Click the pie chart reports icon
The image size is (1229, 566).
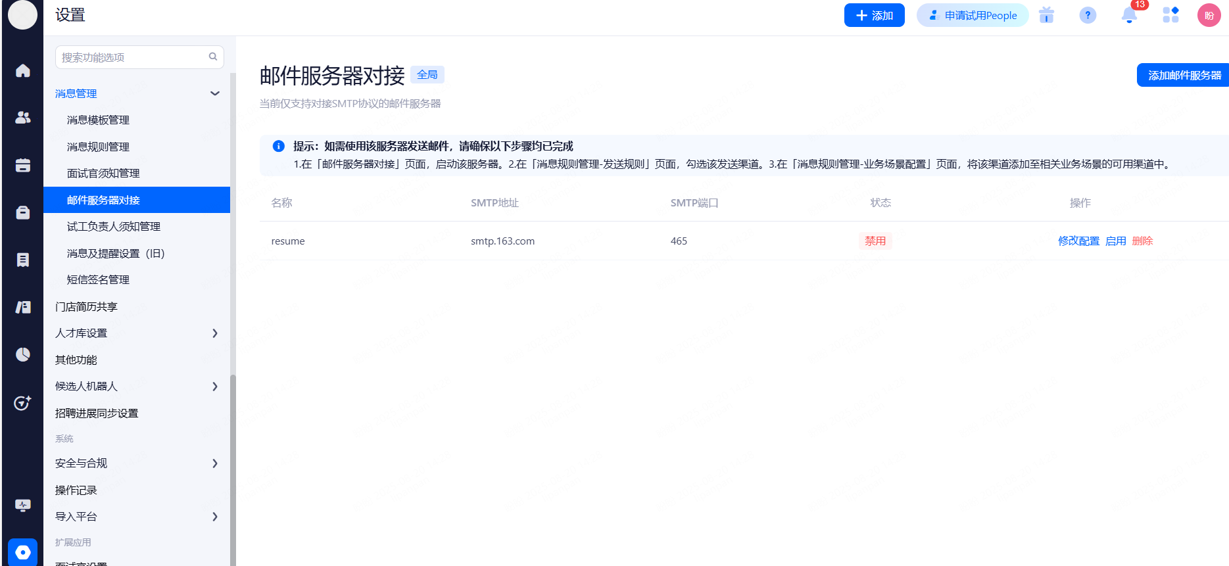pos(23,355)
